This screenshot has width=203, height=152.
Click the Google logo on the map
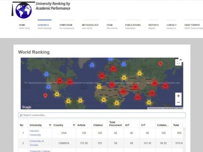click(x=27, y=107)
